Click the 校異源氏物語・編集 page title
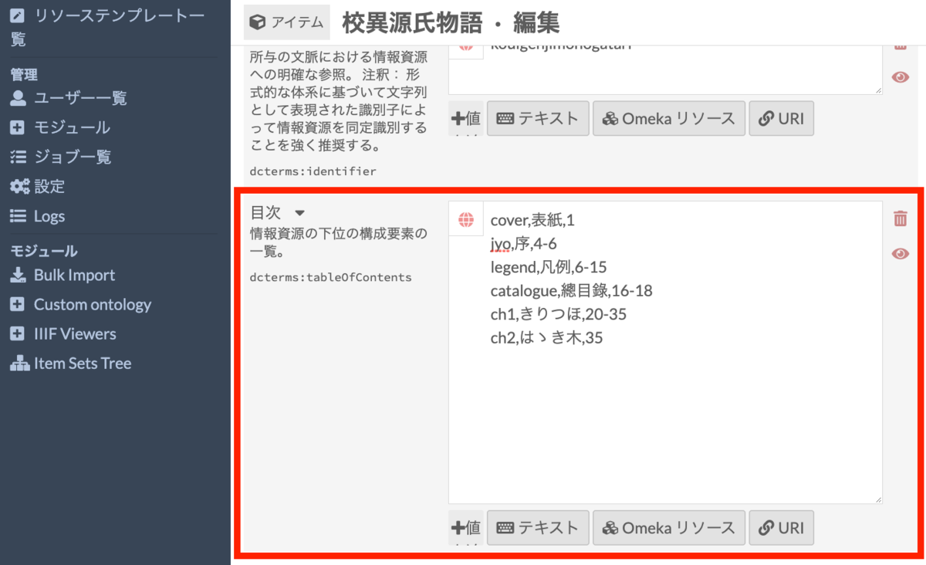The image size is (926, 565). 451,22
